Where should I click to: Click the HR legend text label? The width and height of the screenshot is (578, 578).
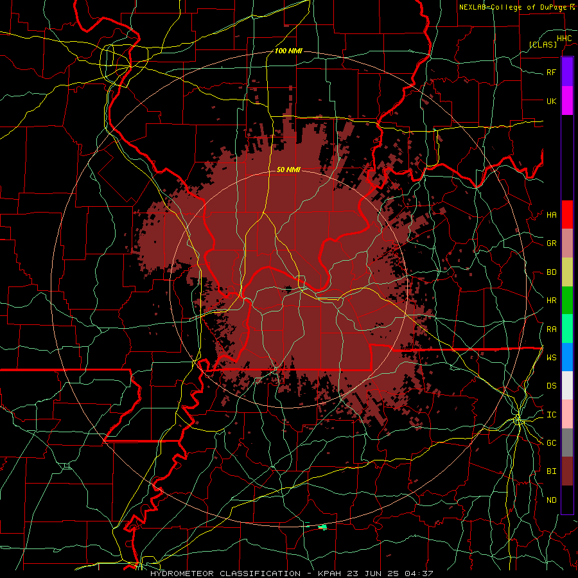pyautogui.click(x=552, y=301)
